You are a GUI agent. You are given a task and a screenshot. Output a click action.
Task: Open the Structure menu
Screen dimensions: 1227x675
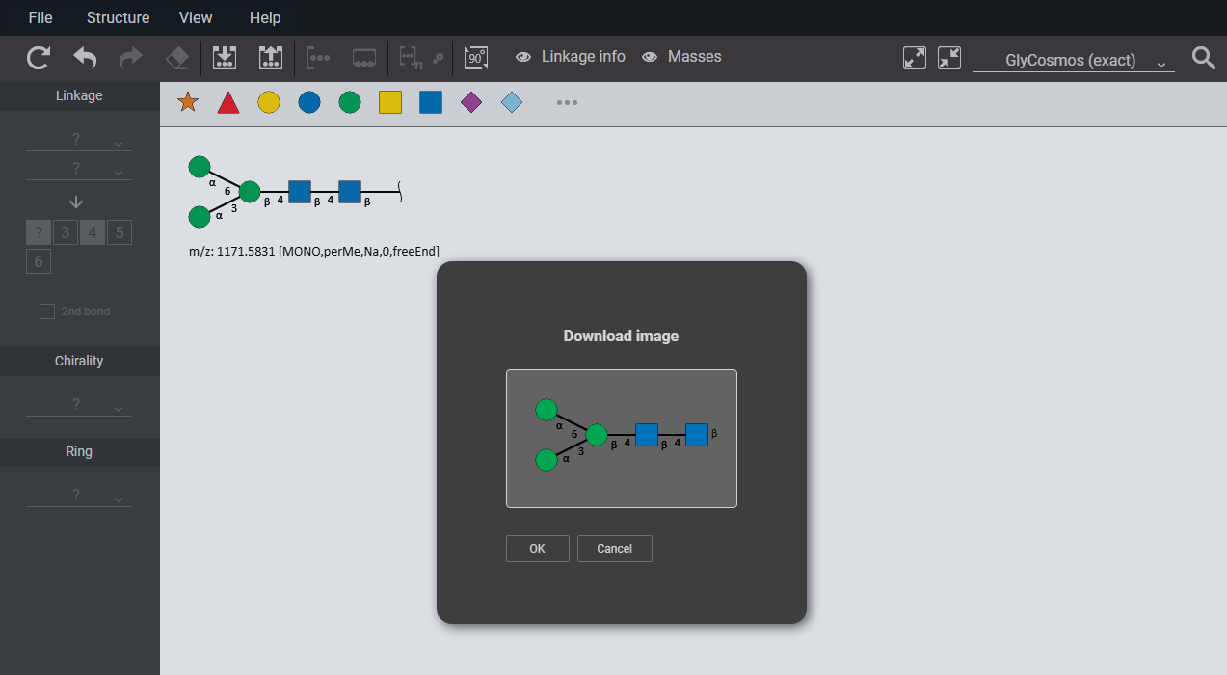click(117, 17)
